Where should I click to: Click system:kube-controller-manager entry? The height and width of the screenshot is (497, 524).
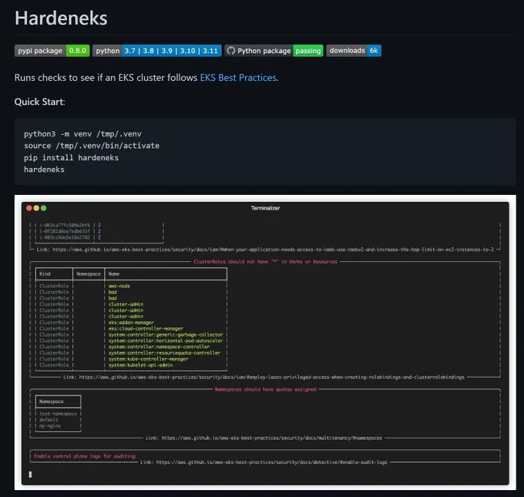pos(149,359)
